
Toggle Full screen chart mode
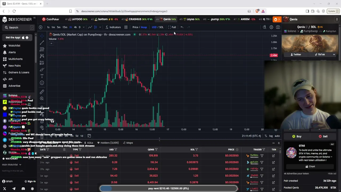172,27
